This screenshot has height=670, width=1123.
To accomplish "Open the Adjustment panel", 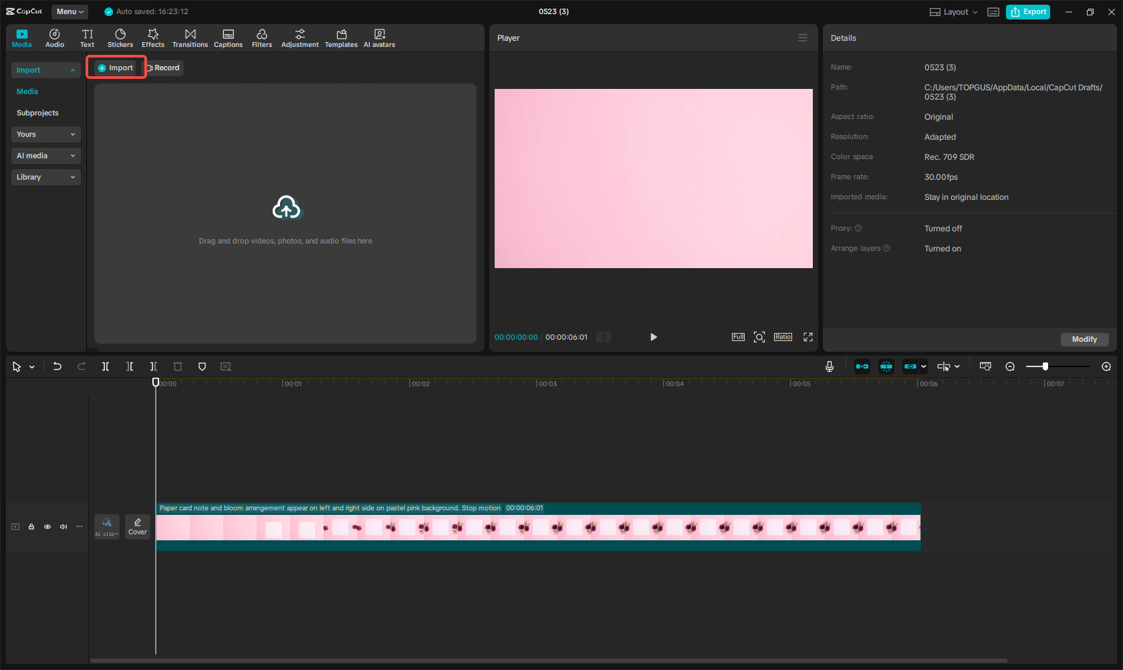I will click(x=299, y=37).
